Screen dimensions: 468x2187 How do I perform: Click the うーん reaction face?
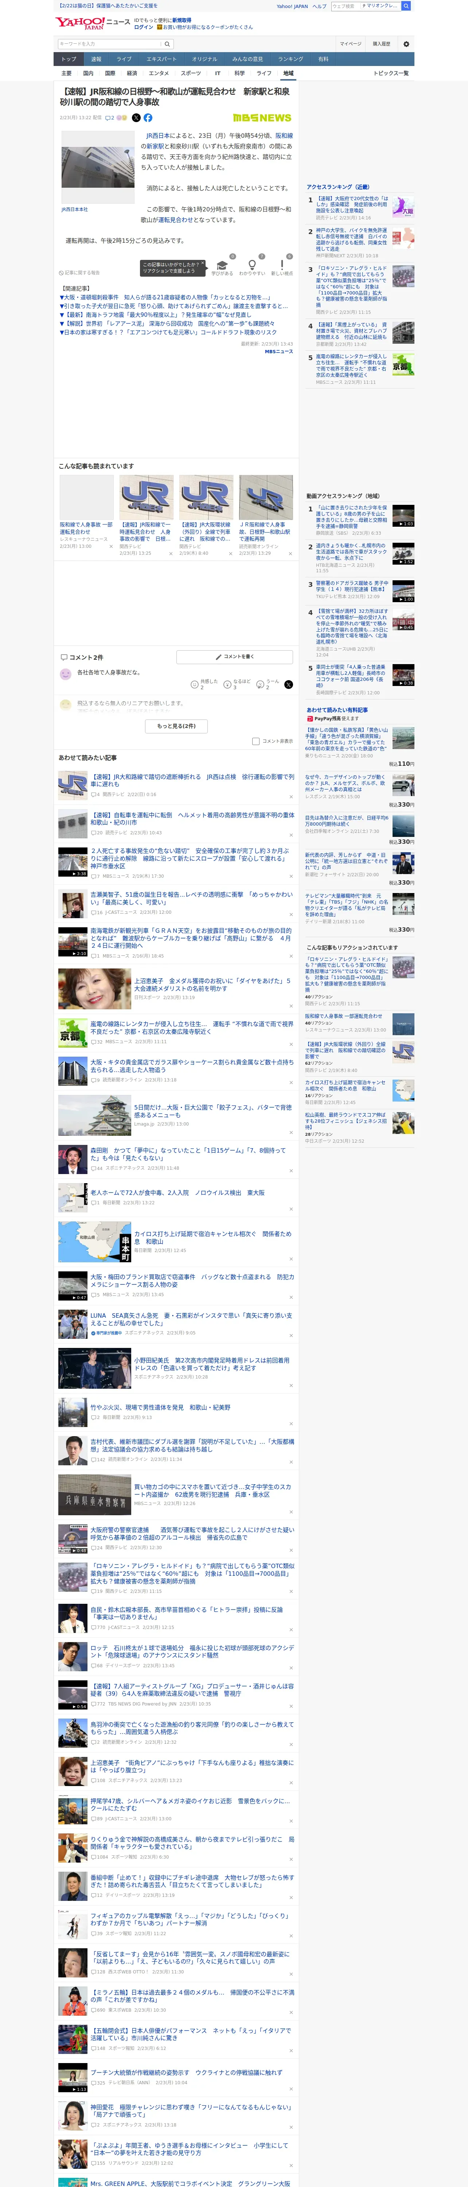click(x=261, y=683)
